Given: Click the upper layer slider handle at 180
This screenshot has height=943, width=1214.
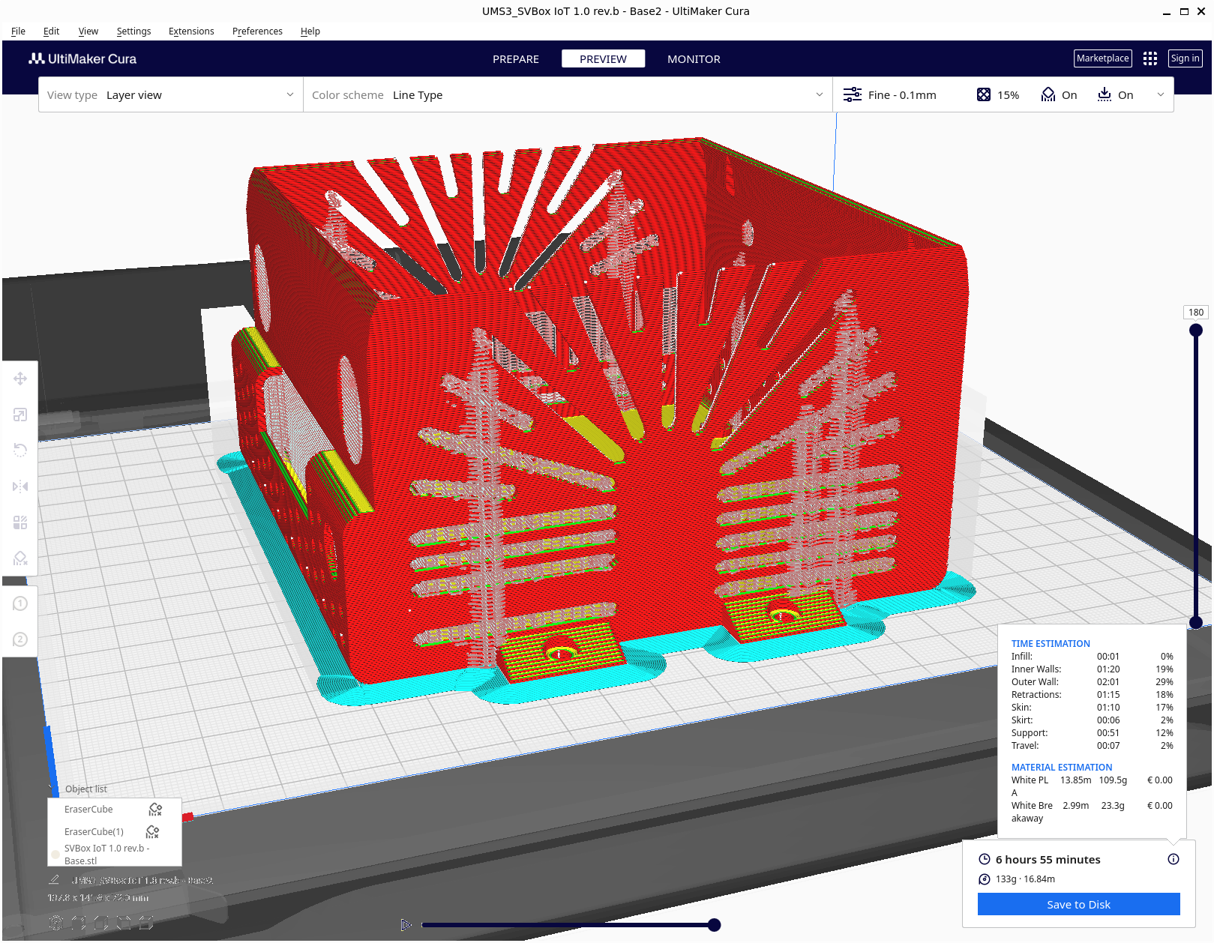Looking at the screenshot, I should pyautogui.click(x=1196, y=330).
